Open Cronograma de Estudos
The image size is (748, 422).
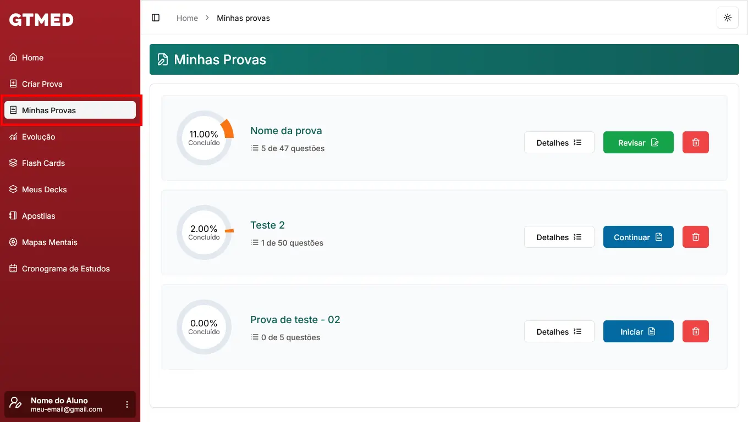pos(65,269)
